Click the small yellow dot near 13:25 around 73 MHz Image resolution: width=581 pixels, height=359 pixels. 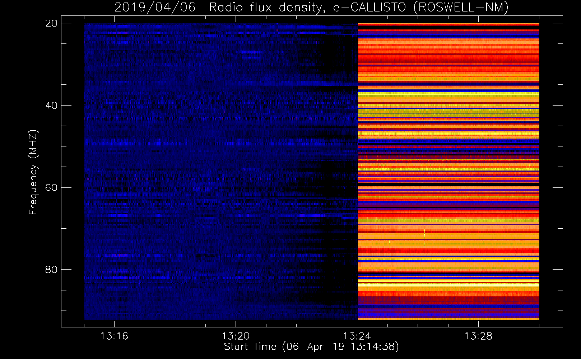point(389,242)
